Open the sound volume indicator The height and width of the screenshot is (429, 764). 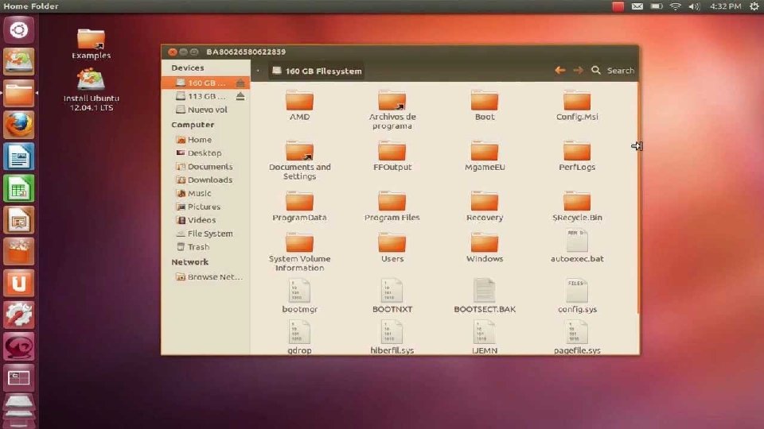point(694,6)
